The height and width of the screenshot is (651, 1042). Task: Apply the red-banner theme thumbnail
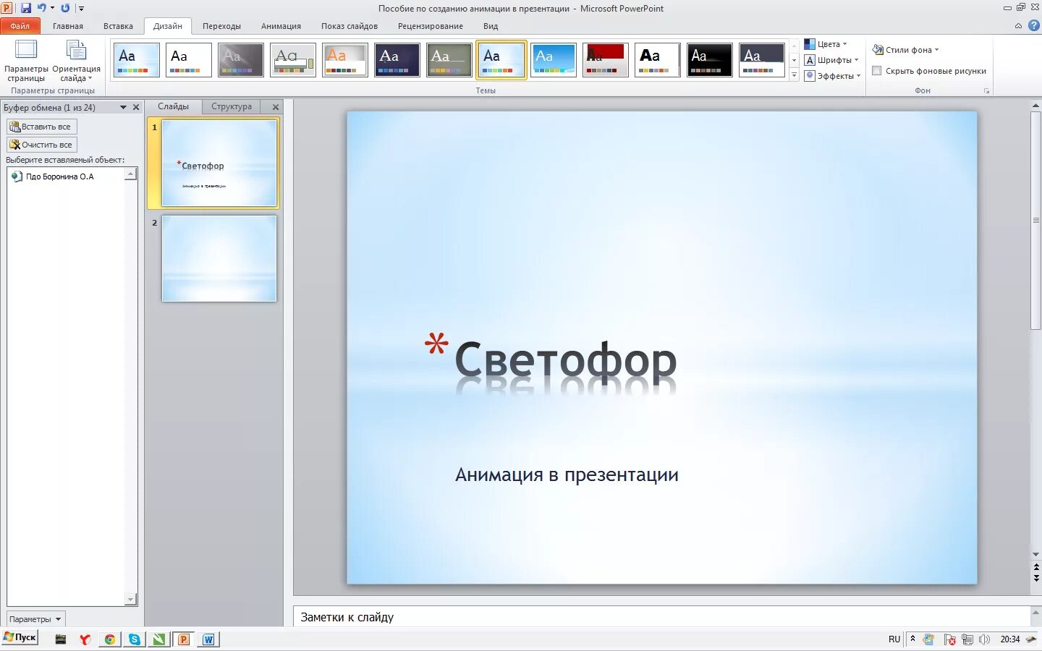coord(606,60)
